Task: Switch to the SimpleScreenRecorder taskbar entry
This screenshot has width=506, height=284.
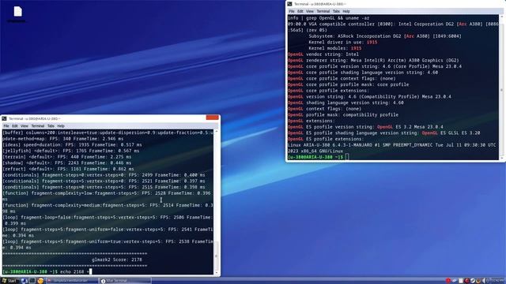Action: tap(72, 281)
